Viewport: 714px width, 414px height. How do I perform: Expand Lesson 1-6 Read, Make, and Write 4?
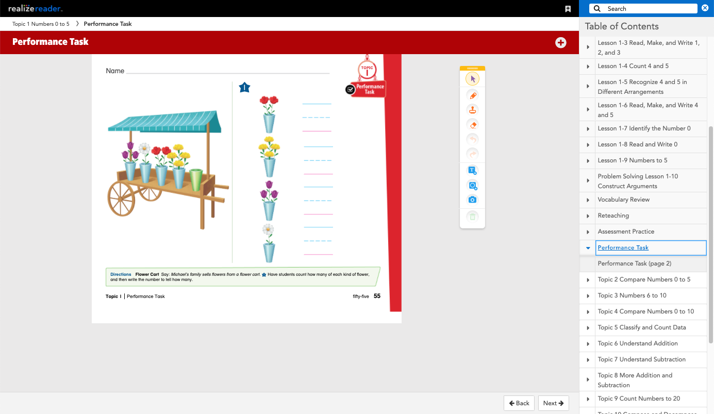[588, 110]
